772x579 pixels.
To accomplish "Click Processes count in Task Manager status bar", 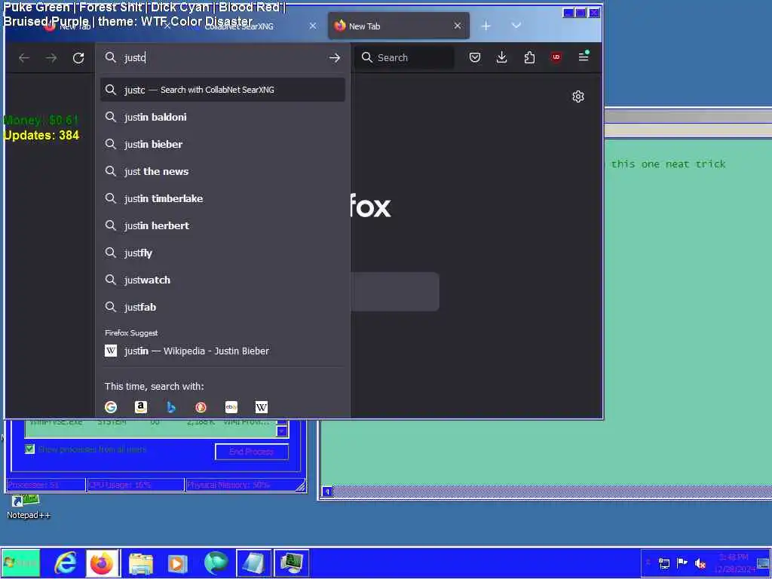I will [x=45, y=485].
